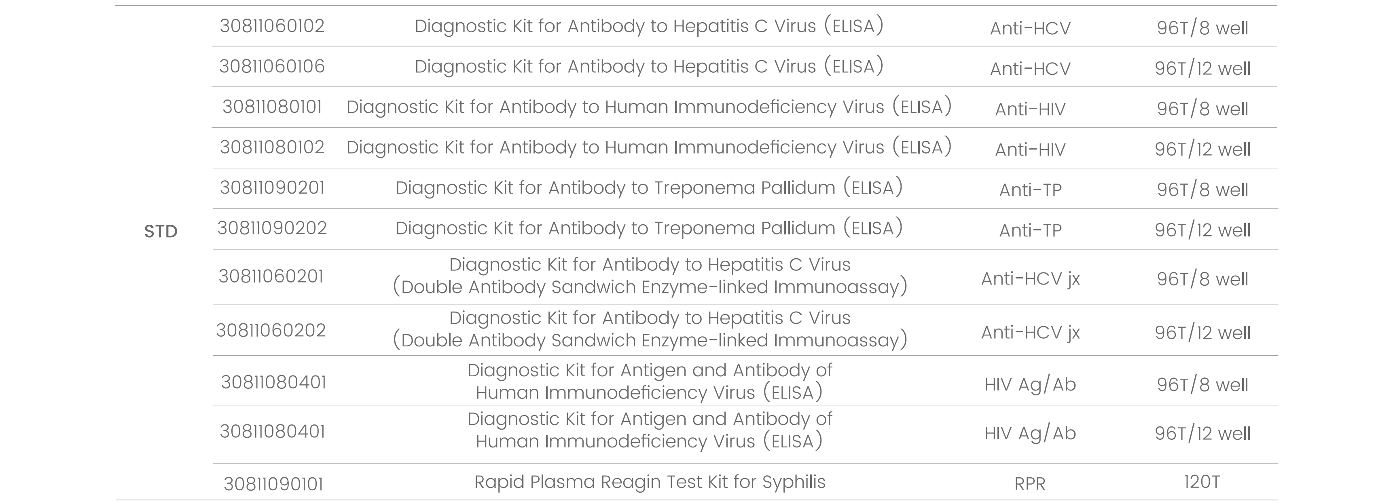Click Anti-TP in the 30811090202 row
1393x504 pixels.
click(1030, 231)
